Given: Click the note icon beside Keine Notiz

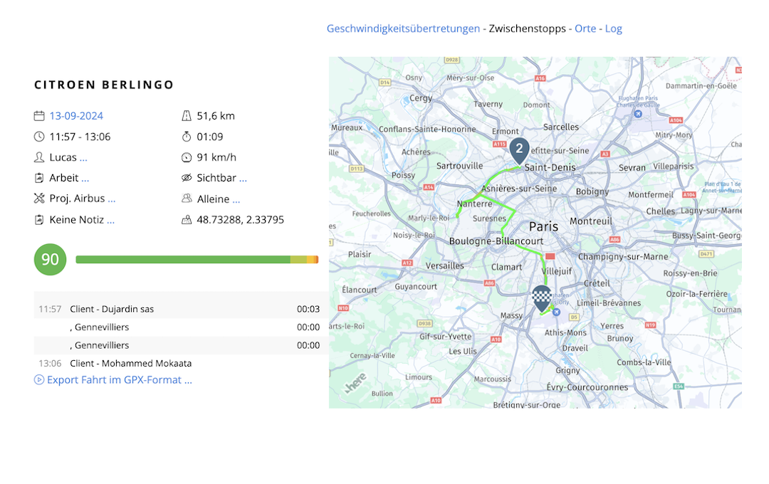Looking at the screenshot, I should (x=39, y=220).
